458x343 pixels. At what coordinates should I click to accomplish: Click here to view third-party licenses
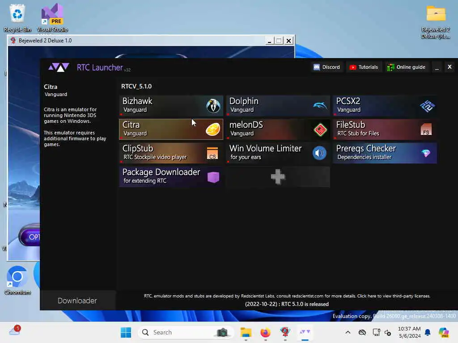coord(394,296)
